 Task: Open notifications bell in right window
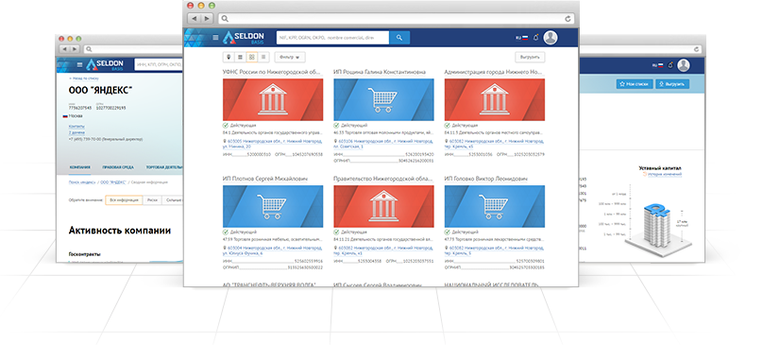pos(670,65)
